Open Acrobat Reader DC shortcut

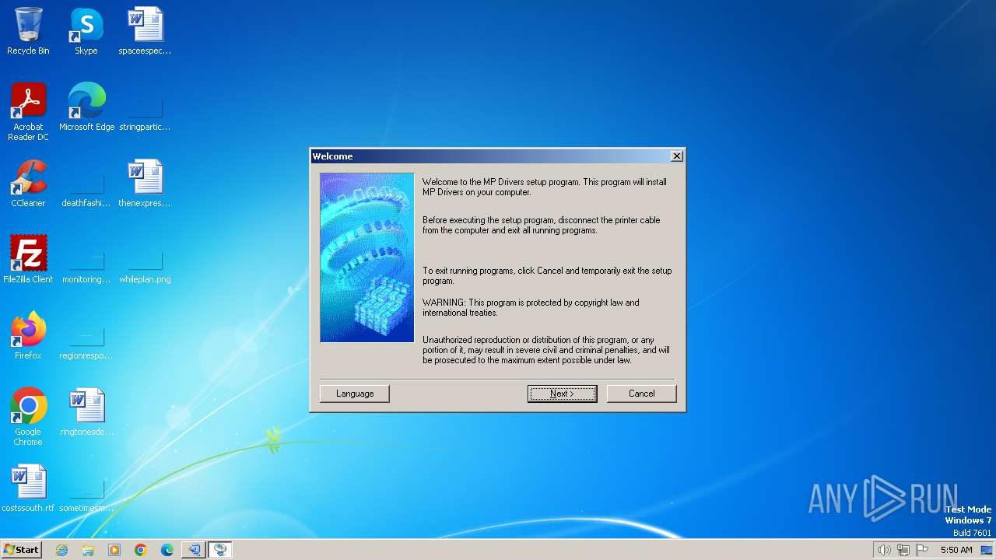[28, 111]
